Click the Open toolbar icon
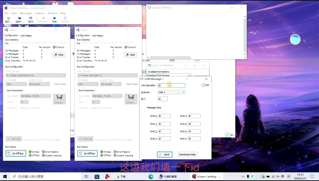Screen dimensions: 319x181 click(x=20, y=20)
